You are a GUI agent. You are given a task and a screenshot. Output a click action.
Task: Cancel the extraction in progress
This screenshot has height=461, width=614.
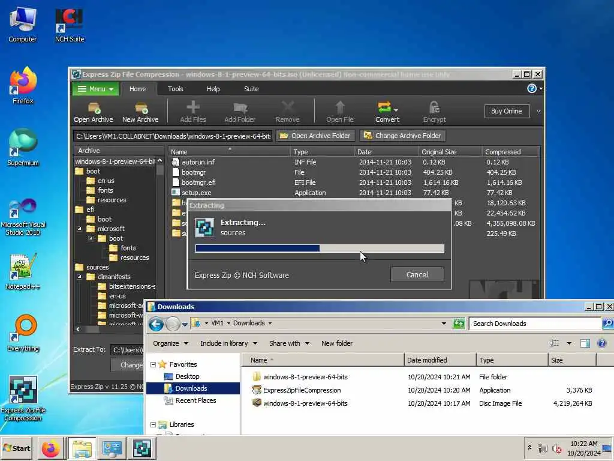tap(417, 274)
